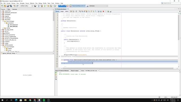Open File Explorer from the taskbar
This screenshot has height=102, width=181.
click(x=25, y=100)
